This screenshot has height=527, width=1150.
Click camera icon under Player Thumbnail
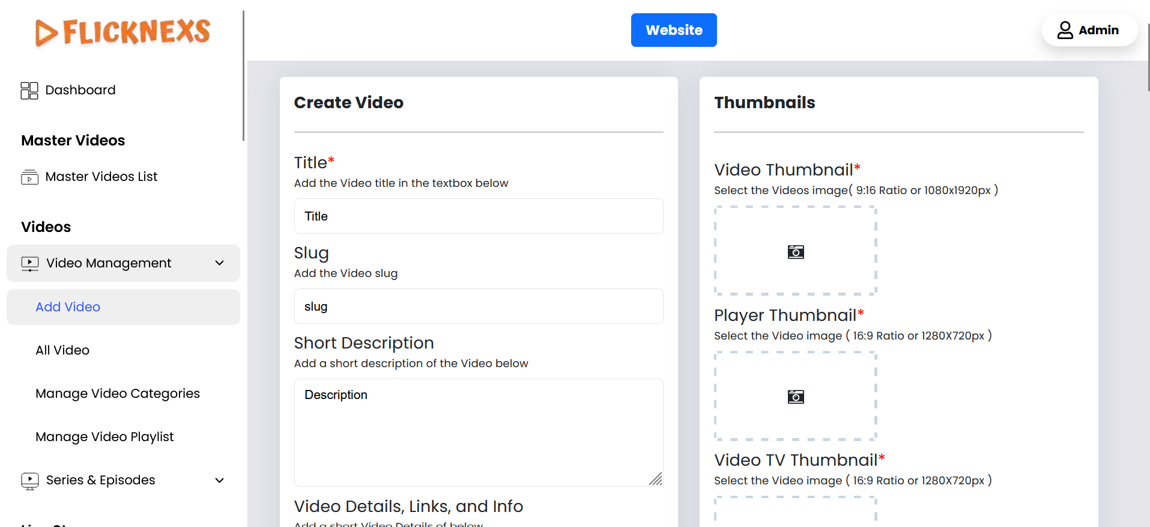[x=795, y=397]
